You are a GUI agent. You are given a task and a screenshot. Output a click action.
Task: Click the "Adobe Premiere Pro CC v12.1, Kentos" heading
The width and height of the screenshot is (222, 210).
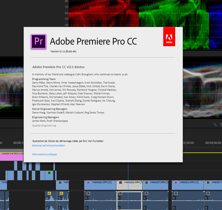click(x=58, y=67)
